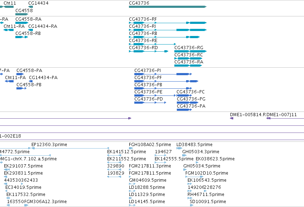The height and width of the screenshot is (207, 304).
Task: Select EST EK117532.5prime
Action: [8, 198]
